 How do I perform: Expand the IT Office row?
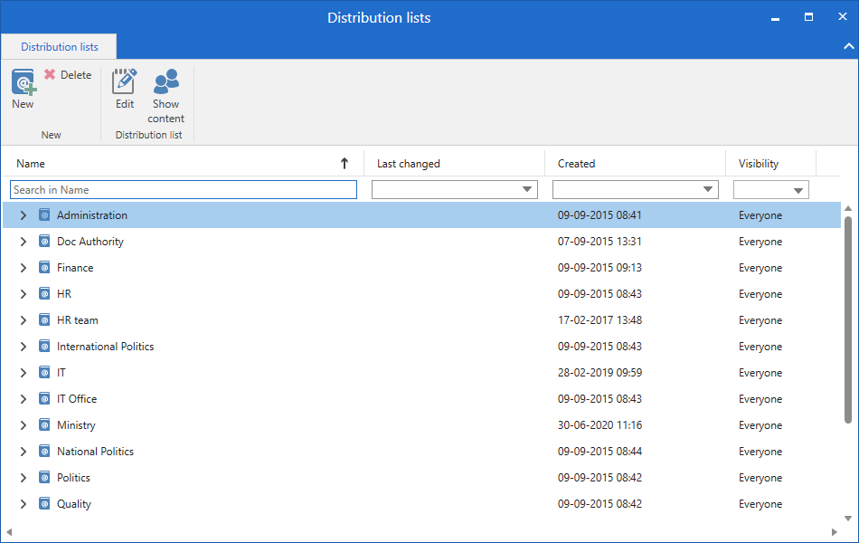coord(23,399)
